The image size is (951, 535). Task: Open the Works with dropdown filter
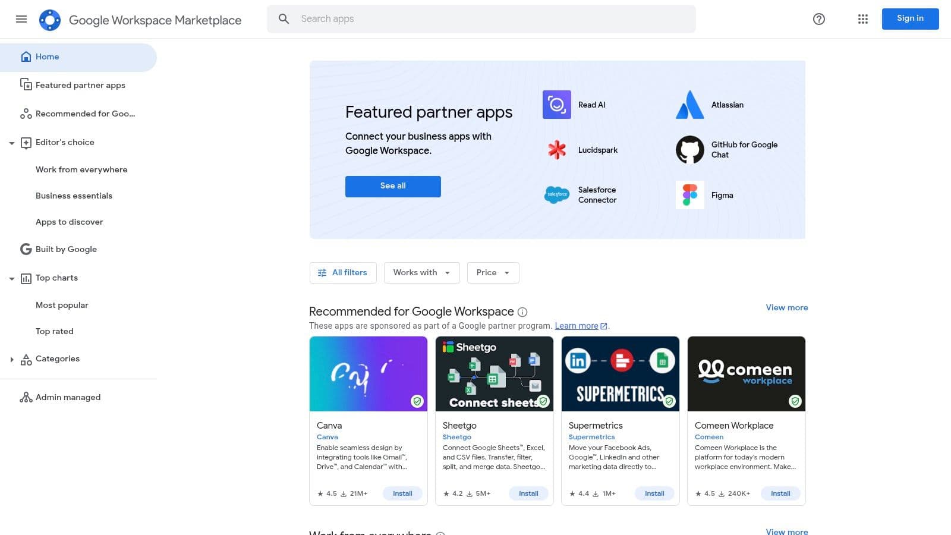pos(421,272)
